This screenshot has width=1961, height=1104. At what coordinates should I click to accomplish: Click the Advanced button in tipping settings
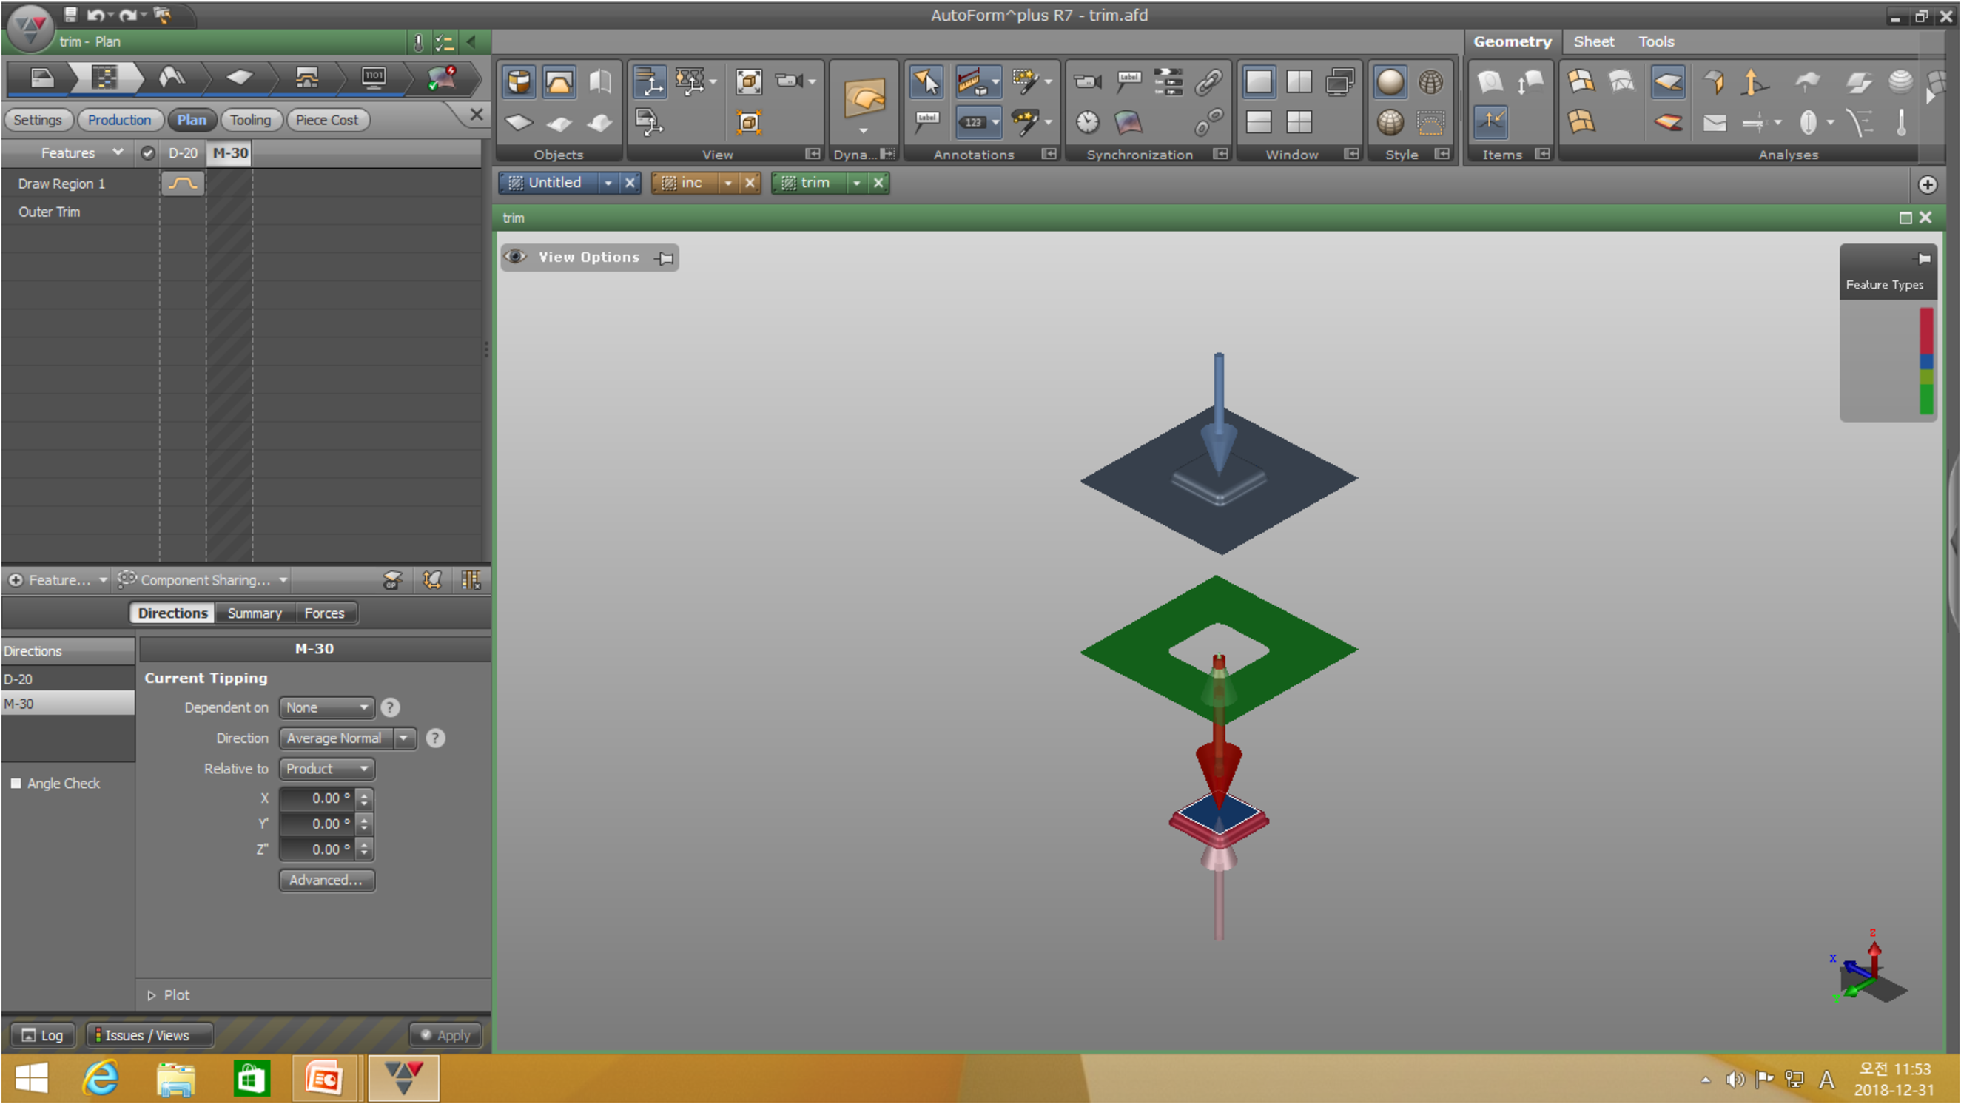click(x=325, y=881)
